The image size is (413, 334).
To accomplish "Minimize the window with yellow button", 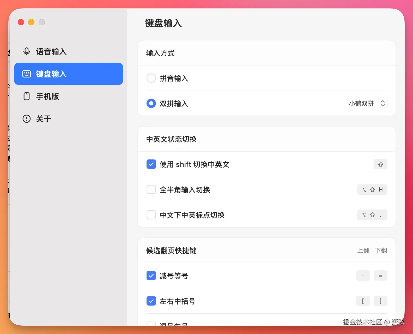I will (31, 22).
